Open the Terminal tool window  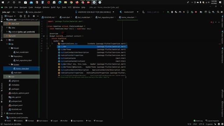click(x=29, y=121)
